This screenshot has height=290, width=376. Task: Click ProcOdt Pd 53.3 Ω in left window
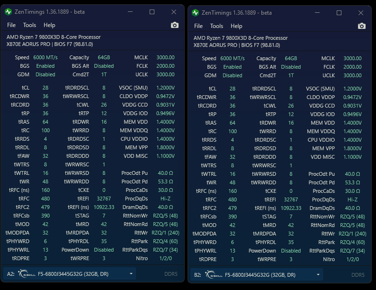click(x=165, y=181)
